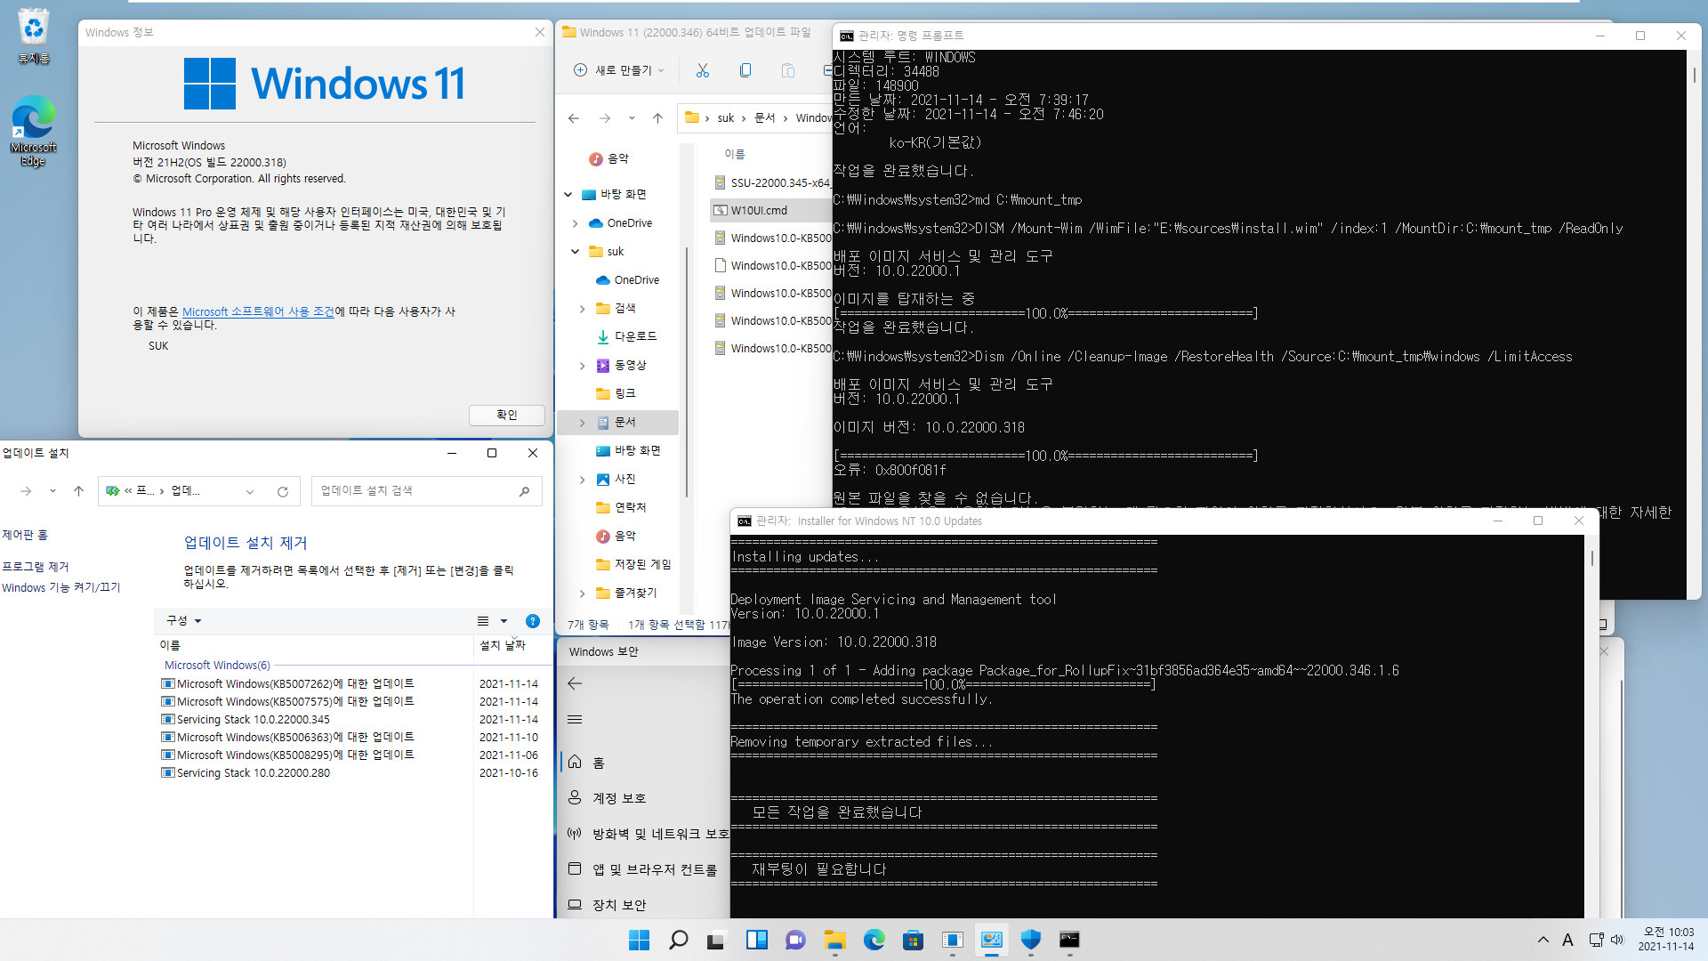
Task: Open Windows Security shield on taskbar
Action: (x=1030, y=940)
